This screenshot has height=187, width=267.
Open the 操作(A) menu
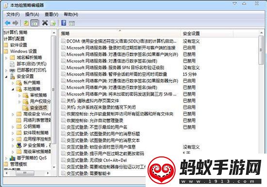point(32,15)
